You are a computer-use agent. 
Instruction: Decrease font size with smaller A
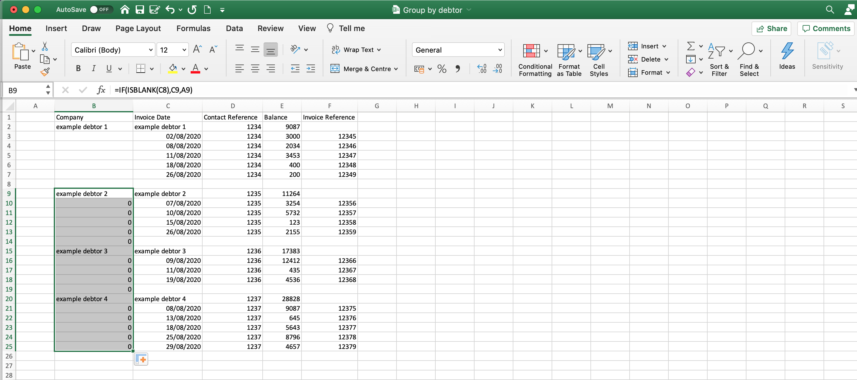tap(213, 50)
